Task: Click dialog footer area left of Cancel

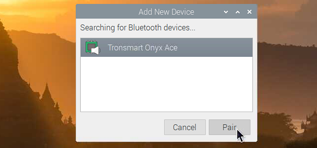Action: tap(120, 127)
